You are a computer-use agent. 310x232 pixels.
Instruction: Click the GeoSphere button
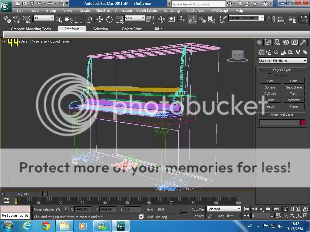[294, 87]
